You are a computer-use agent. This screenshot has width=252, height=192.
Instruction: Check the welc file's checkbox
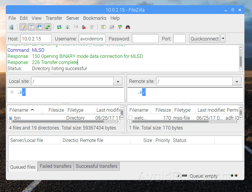click(x=130, y=118)
